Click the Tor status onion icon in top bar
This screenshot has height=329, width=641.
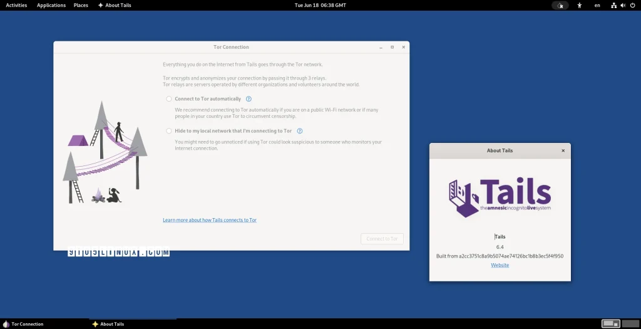tap(560, 5)
